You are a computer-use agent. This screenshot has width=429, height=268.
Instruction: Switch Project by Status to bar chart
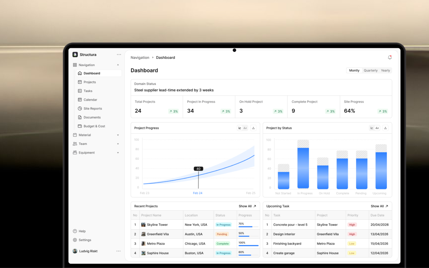377,128
